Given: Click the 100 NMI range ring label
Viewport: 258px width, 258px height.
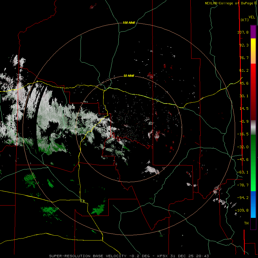Looking at the screenshot, I should (x=129, y=23).
